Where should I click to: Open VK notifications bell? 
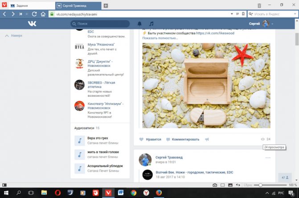[x=139, y=24]
